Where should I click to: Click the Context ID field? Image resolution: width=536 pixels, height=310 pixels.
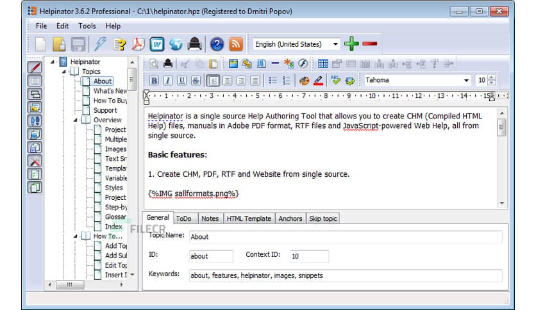[309, 256]
